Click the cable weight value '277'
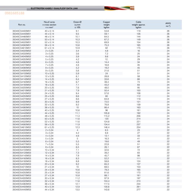The width and height of the screenshot is (191, 191). 138,189
